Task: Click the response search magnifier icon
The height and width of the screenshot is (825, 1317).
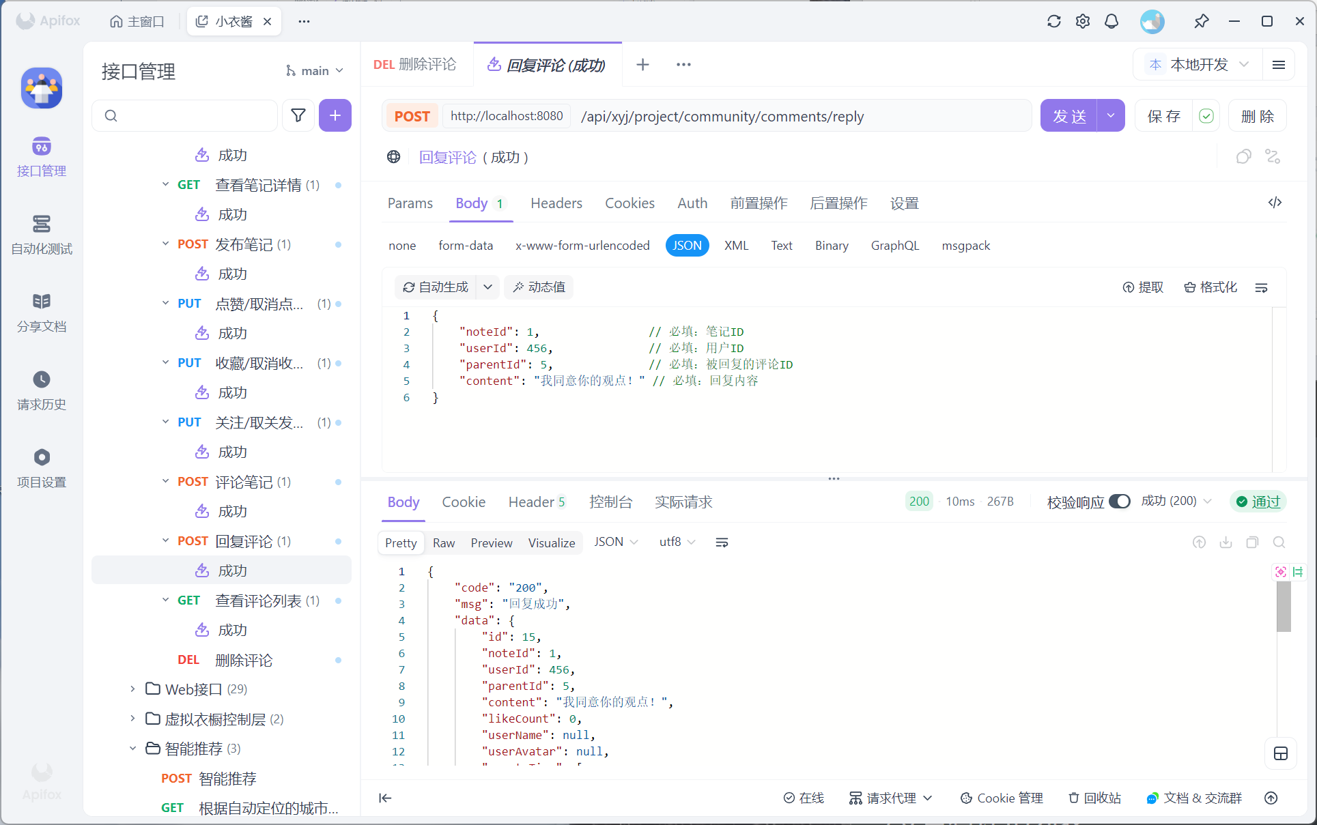Action: 1279,542
